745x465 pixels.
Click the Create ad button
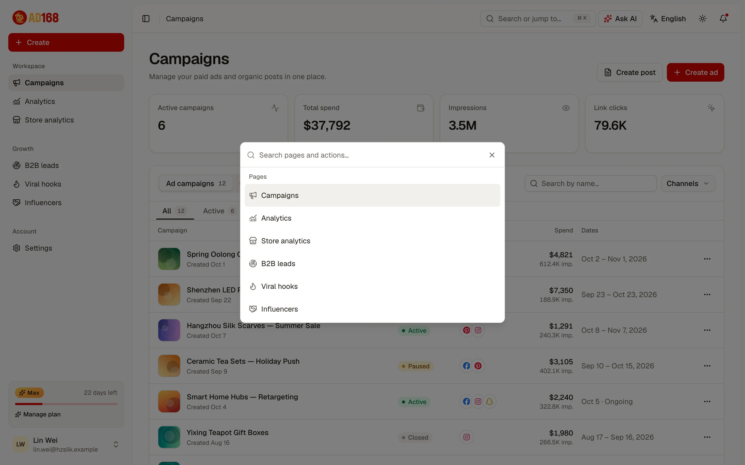point(695,73)
